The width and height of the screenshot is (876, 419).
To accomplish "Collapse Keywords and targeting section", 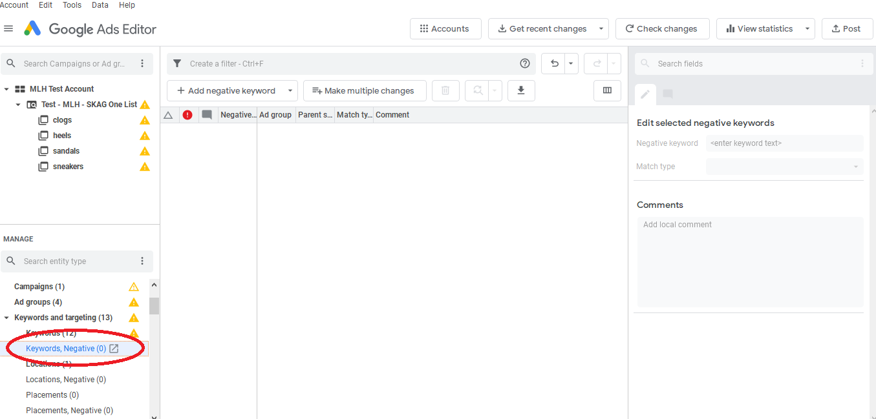I will pyautogui.click(x=6, y=318).
